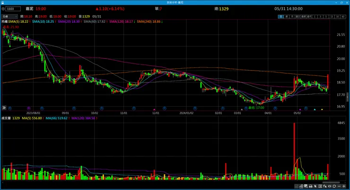
Task: Click the split-layout panel icon in bottom toolbar
Action: [x=320, y=186]
